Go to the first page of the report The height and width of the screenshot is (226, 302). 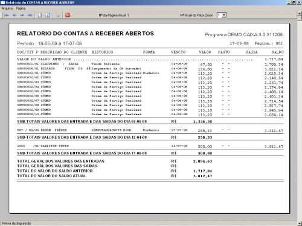(x=7, y=15)
